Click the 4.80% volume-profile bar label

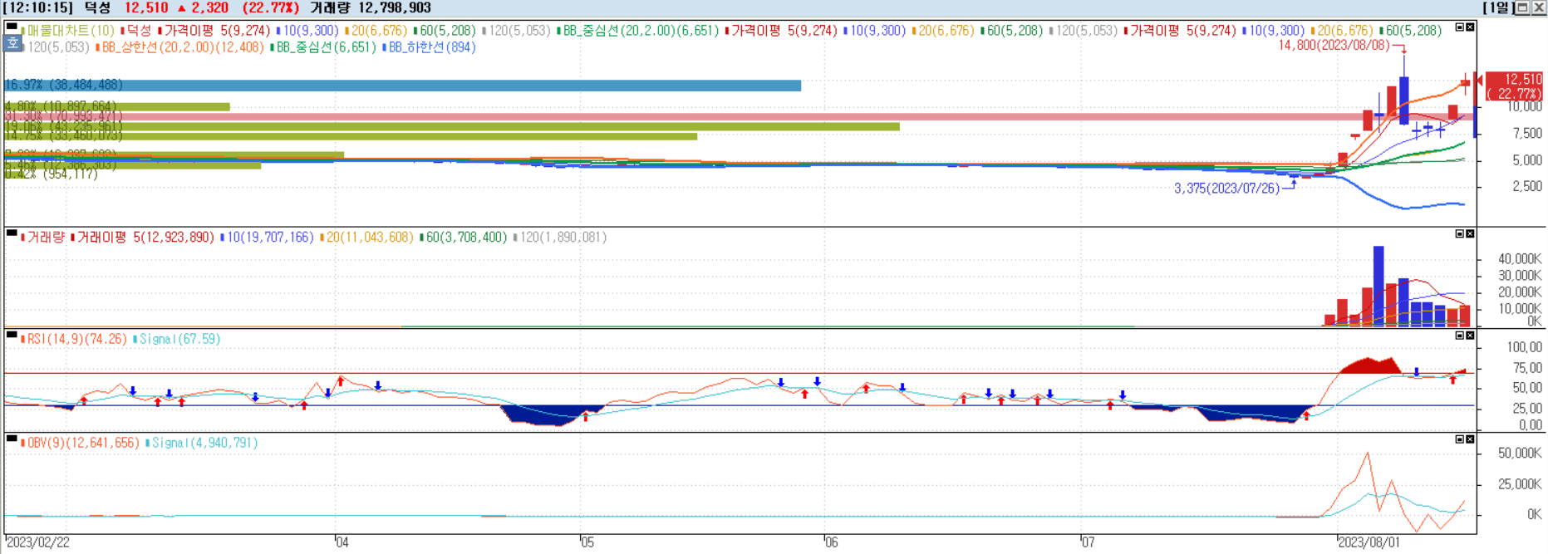click(60, 106)
